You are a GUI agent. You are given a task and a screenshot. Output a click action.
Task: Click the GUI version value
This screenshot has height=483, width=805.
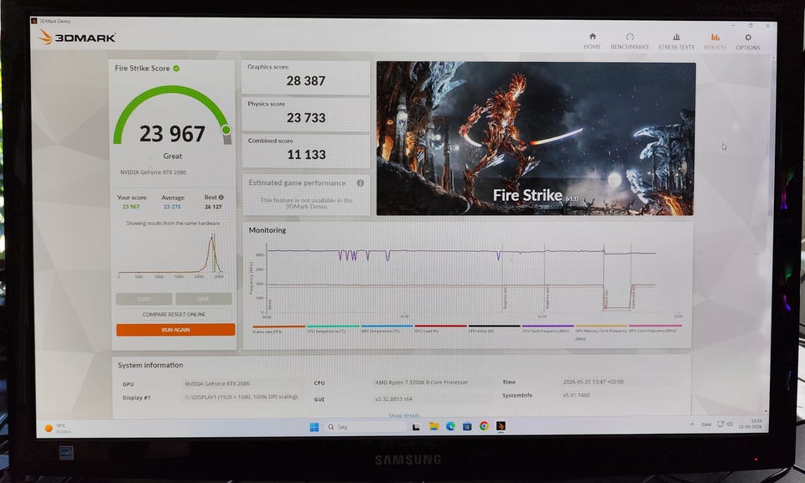(393, 399)
